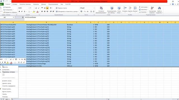Increase font size with the large A icon in ribbon
This screenshot has height=100, width=179.
36,8
